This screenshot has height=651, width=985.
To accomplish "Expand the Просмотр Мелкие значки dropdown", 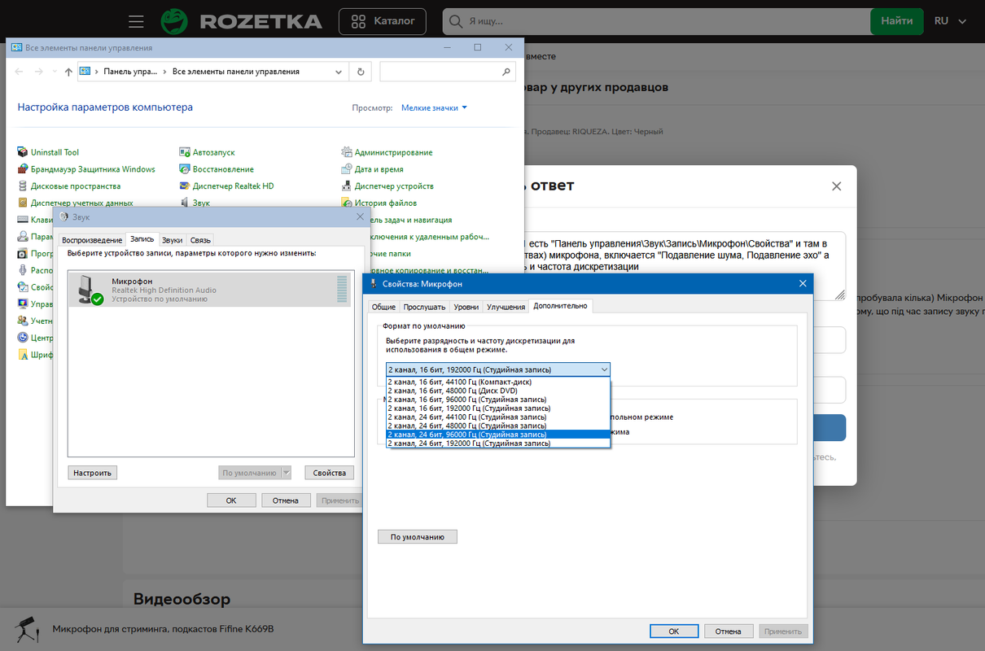I will 434,107.
